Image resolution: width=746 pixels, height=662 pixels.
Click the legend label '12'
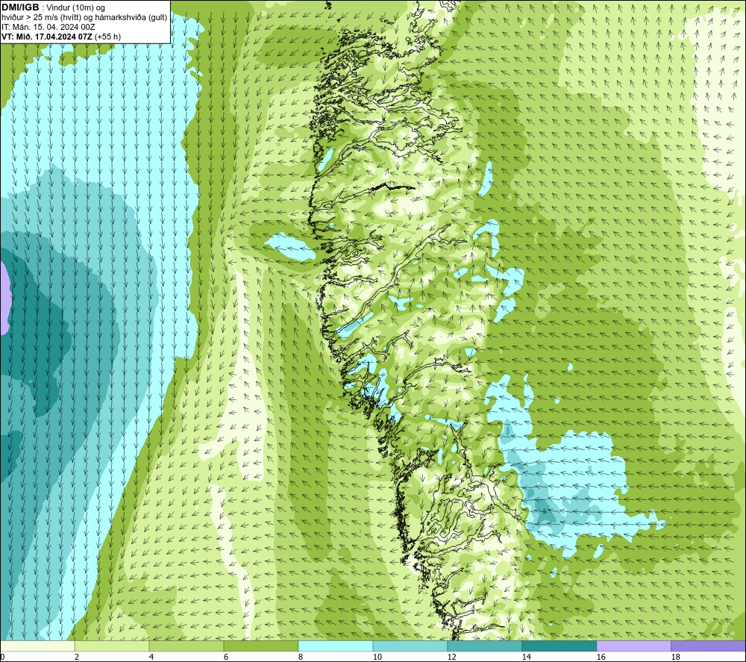pyautogui.click(x=451, y=658)
